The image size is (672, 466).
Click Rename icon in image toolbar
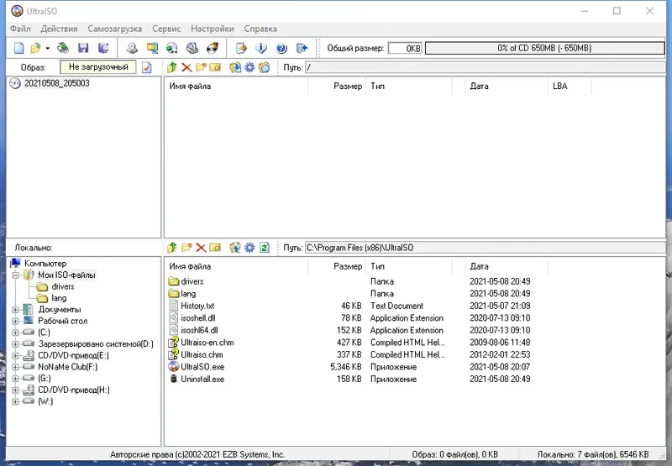[x=215, y=67]
